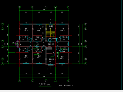Pick the left-side axis bubble C
123x92 pixels.
point(2,47)
